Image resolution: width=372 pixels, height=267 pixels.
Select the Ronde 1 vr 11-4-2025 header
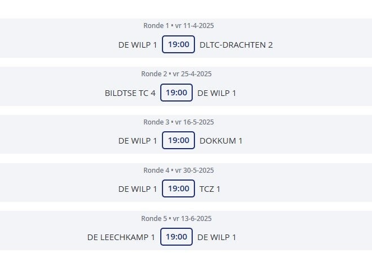tap(179, 26)
